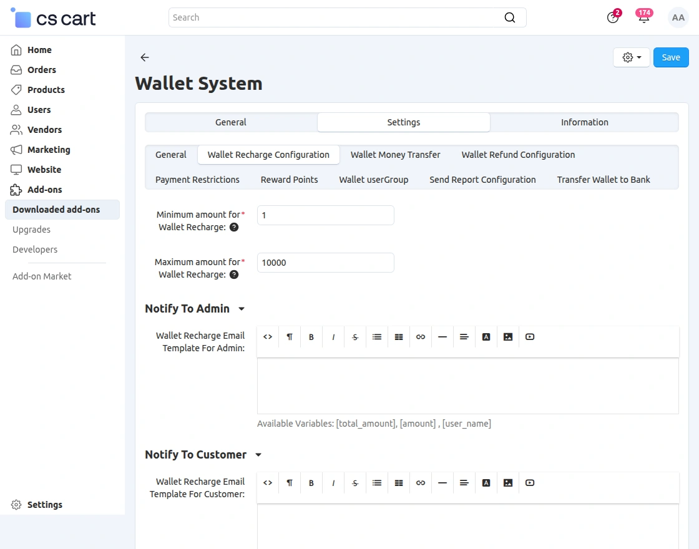Switch to the Information tab
The height and width of the screenshot is (549, 699).
point(584,122)
